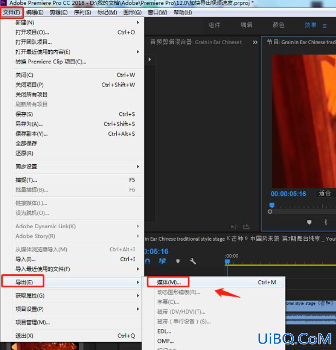This screenshot has width=336, height=350.
Task: Open the 窗口(W) menu
Action: pos(158,12)
